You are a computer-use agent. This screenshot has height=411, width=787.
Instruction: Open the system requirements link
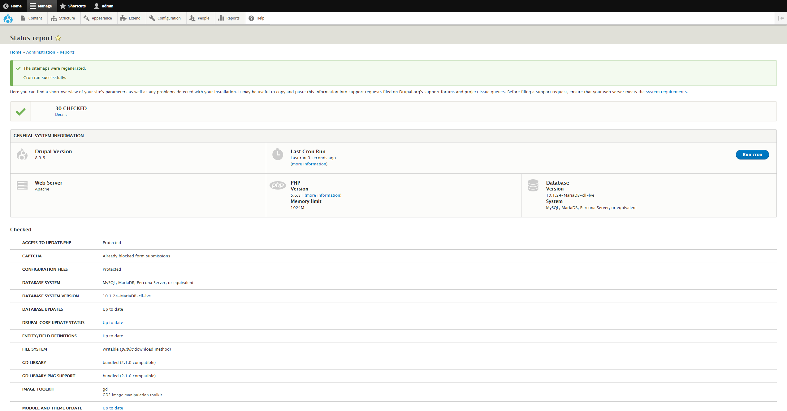(x=666, y=92)
